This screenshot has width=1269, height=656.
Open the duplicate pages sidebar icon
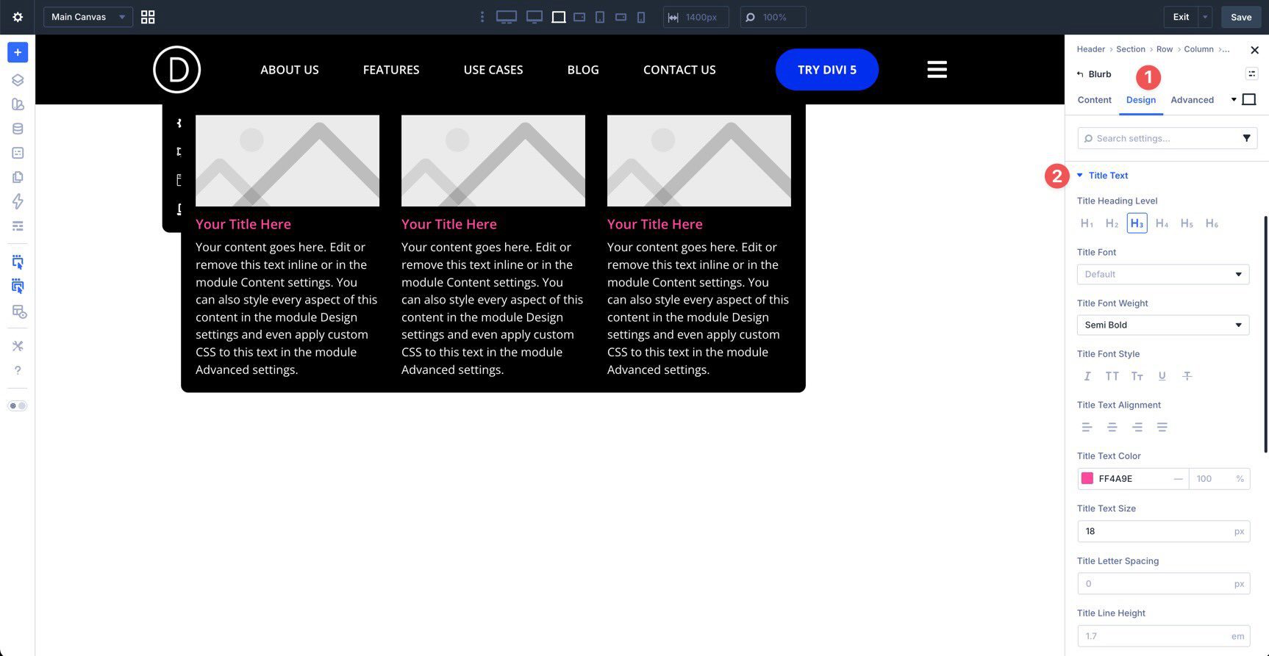(x=18, y=177)
